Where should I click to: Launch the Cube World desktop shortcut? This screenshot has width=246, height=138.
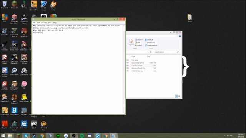tap(24, 72)
